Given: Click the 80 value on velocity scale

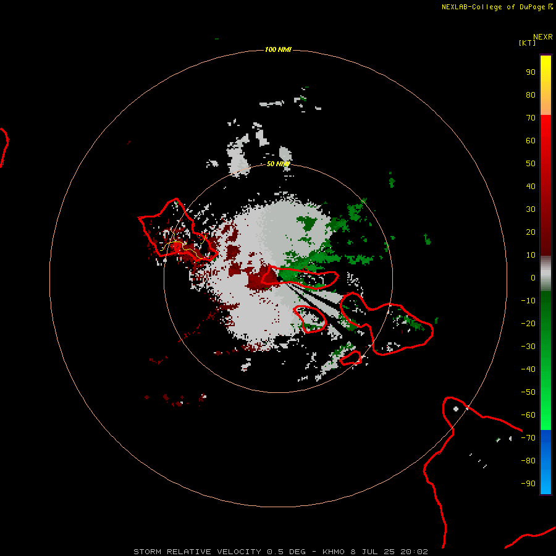Looking at the screenshot, I should click(531, 95).
